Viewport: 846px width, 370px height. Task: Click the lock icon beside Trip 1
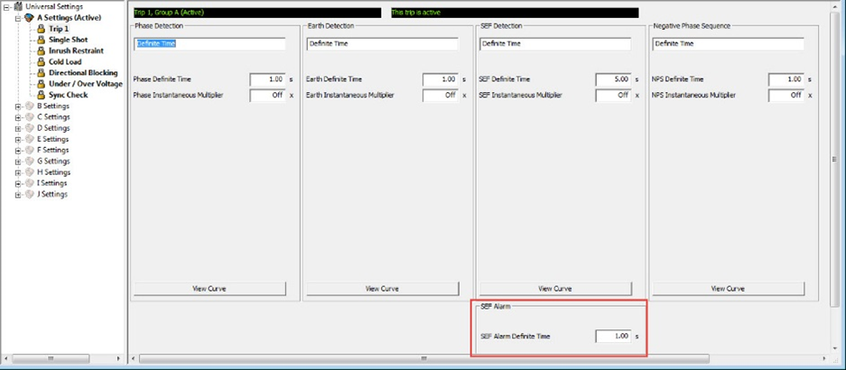pos(41,29)
